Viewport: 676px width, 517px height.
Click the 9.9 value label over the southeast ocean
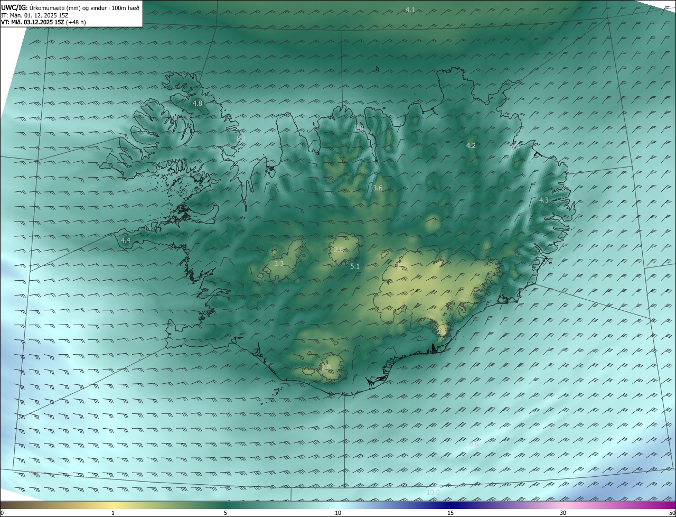(474, 445)
